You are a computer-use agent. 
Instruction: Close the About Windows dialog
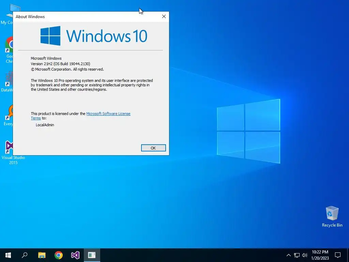(x=164, y=16)
